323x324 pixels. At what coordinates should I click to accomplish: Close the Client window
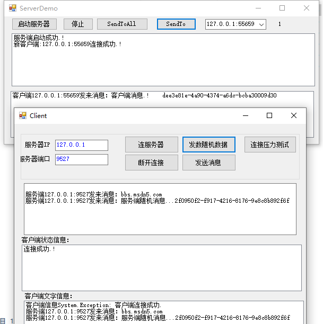294,115
